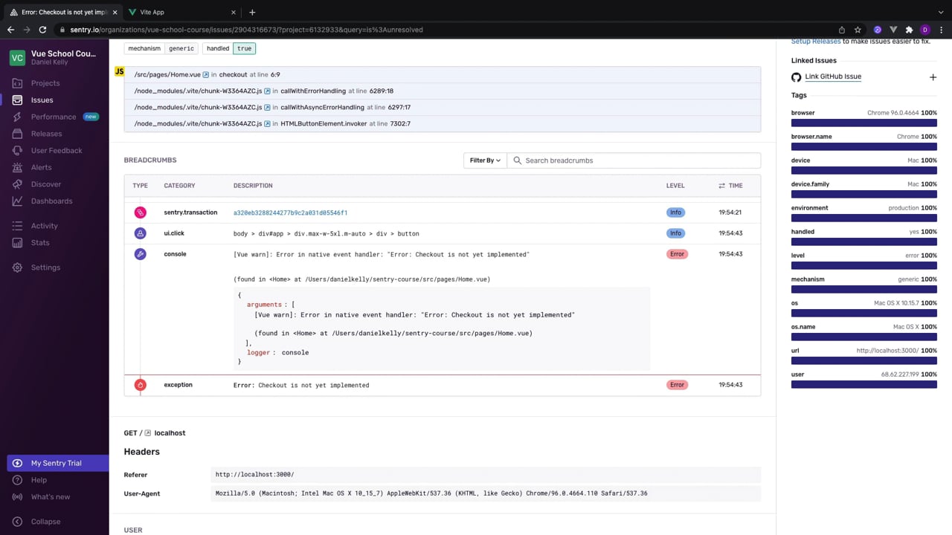This screenshot has width=952, height=535.
Task: Click the Discover telescope icon
Action: coord(17,184)
